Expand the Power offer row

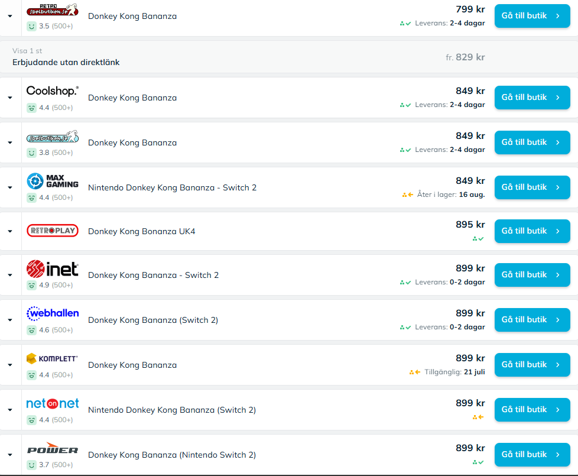coord(10,455)
